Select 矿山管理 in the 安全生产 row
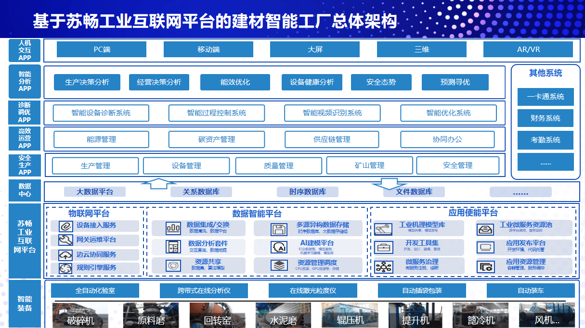Screen dimensions: 585x328 tap(370, 165)
